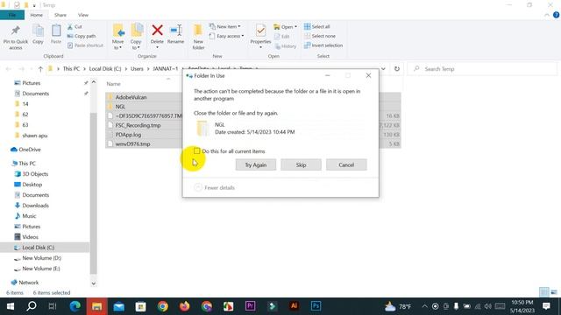Screen dimensions: 561x315
Task: Select FSC_Recording.tmp file
Action: [138, 125]
